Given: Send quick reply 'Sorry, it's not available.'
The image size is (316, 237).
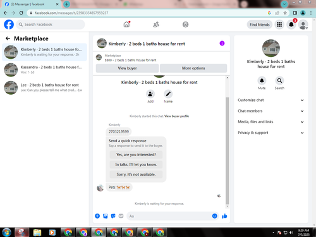Looking at the screenshot, I should click(136, 174).
